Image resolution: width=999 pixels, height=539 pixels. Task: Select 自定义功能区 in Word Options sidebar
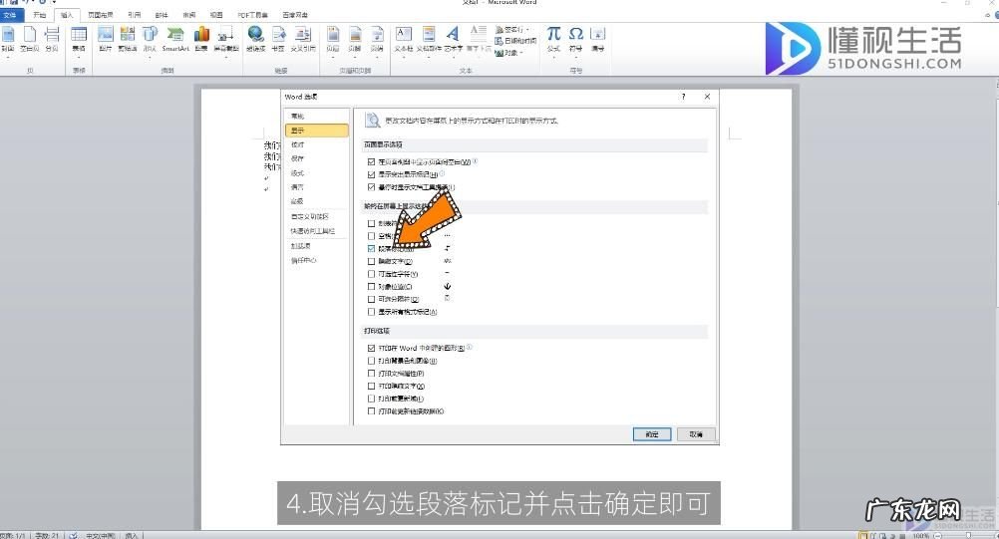317,216
